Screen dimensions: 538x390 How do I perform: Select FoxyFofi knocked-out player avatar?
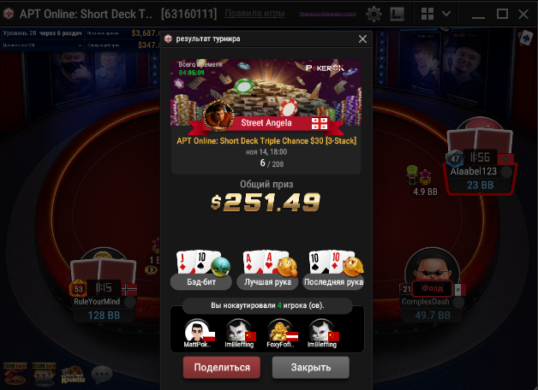[x=281, y=334]
